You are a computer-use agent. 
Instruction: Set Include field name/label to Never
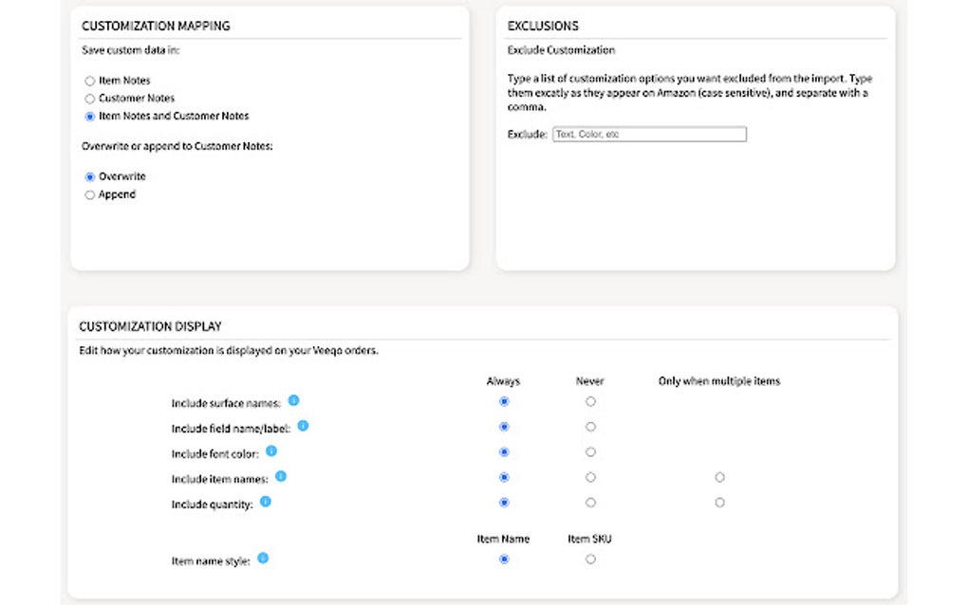pyautogui.click(x=590, y=428)
